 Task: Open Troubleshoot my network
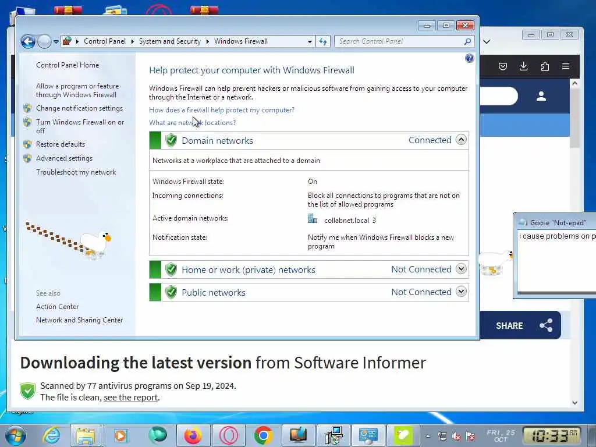pyautogui.click(x=76, y=172)
